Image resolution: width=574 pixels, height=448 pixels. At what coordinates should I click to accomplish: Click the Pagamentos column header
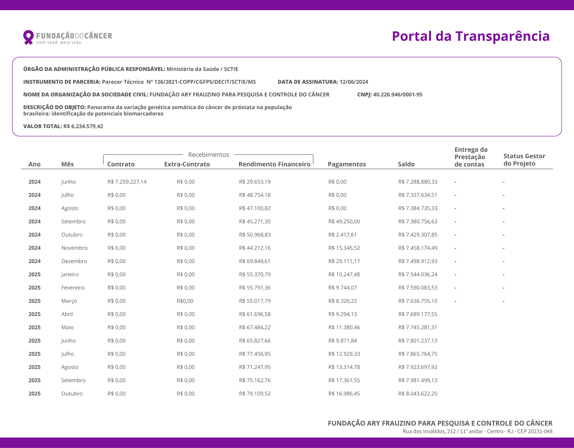(x=346, y=164)
